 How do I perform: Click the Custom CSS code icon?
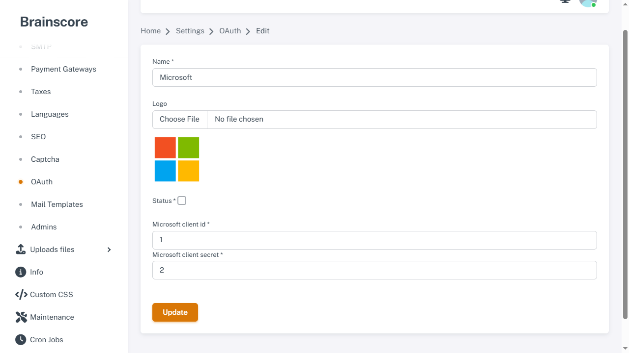point(21,295)
